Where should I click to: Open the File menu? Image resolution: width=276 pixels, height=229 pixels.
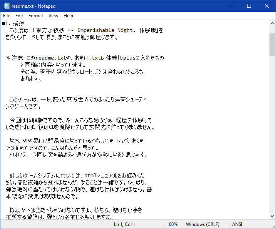pos(7,16)
